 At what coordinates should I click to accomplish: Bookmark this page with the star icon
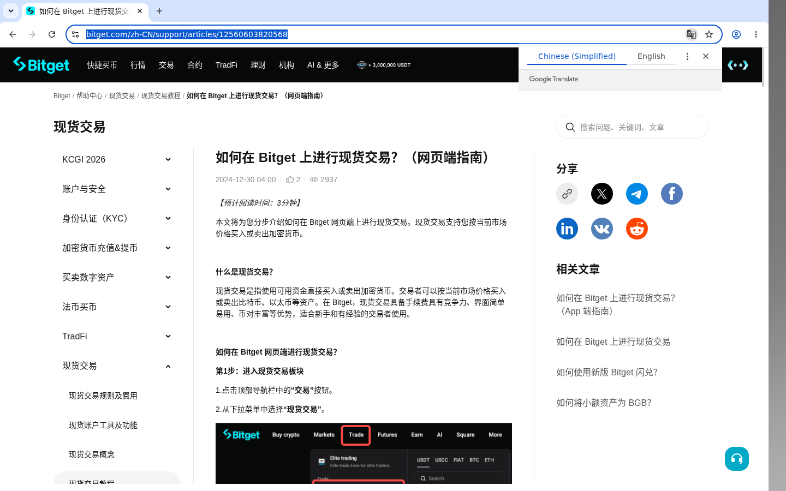point(709,34)
